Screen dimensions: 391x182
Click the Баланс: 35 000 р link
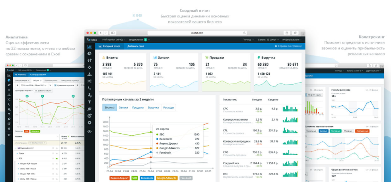(x=268, y=40)
